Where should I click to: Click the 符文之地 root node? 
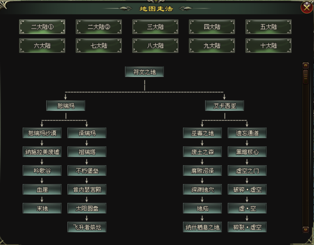(x=144, y=72)
